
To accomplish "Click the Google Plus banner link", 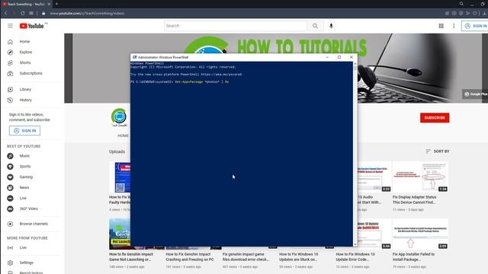I will [x=476, y=94].
